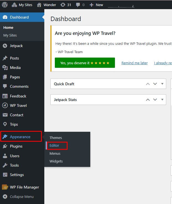This screenshot has width=172, height=204.
Task: Click the Wander home icon
Action: [x=39, y=5]
